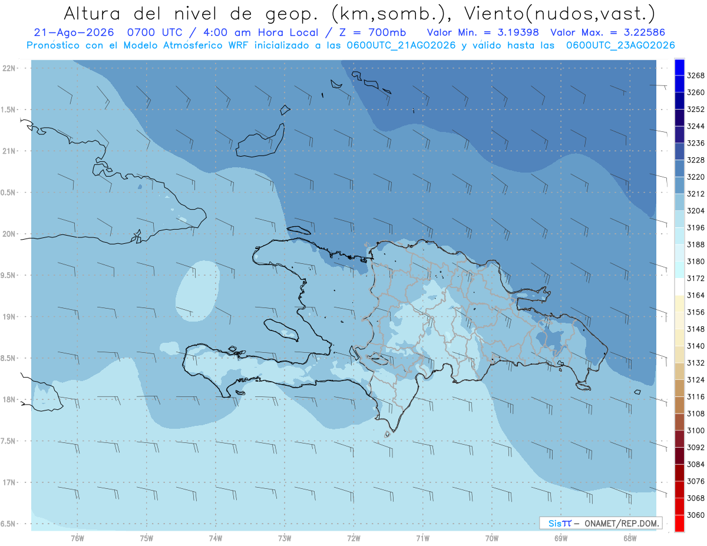Click the '0600UTC_23AGO2026' valid-until text

point(620,45)
